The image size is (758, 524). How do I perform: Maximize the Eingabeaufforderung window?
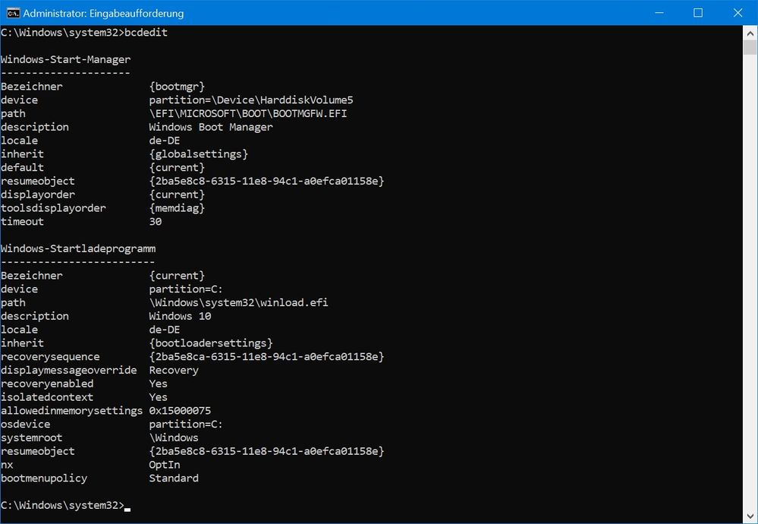coord(698,13)
